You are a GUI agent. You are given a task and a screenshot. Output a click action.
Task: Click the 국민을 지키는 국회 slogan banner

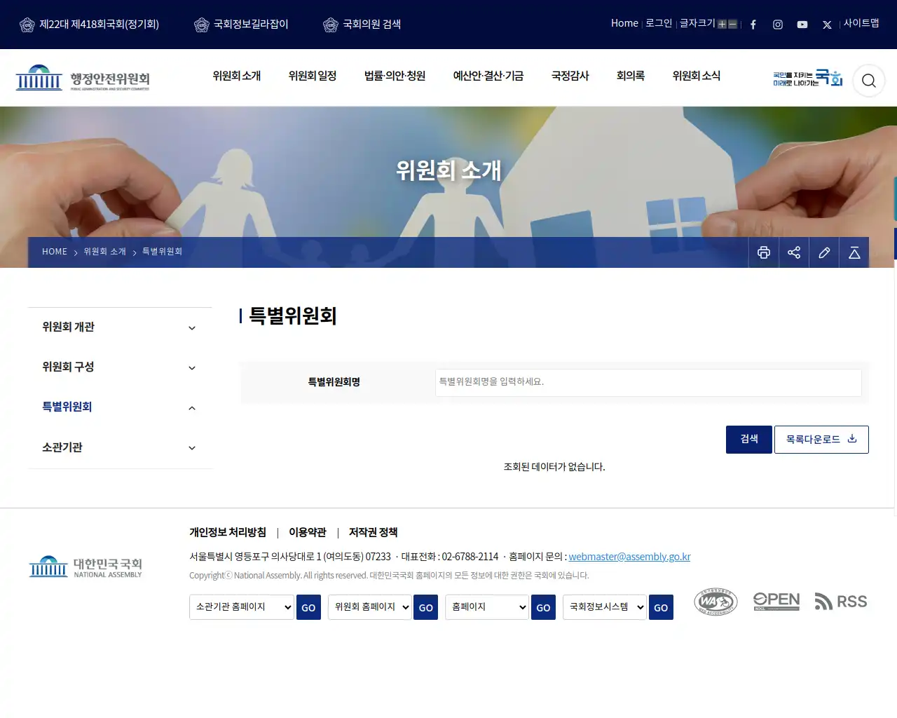807,78
